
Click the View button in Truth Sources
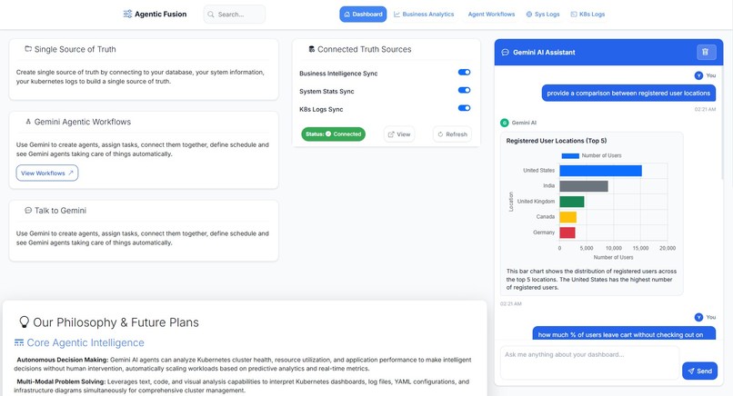click(x=399, y=134)
